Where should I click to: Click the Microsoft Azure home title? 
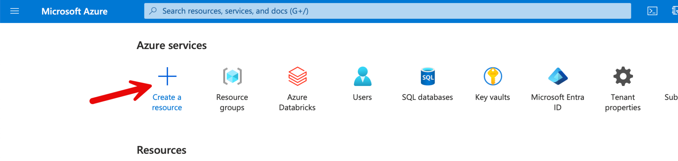[x=74, y=11]
